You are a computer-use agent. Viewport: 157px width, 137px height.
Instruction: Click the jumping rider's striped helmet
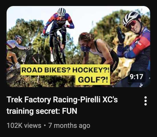tap(61, 11)
